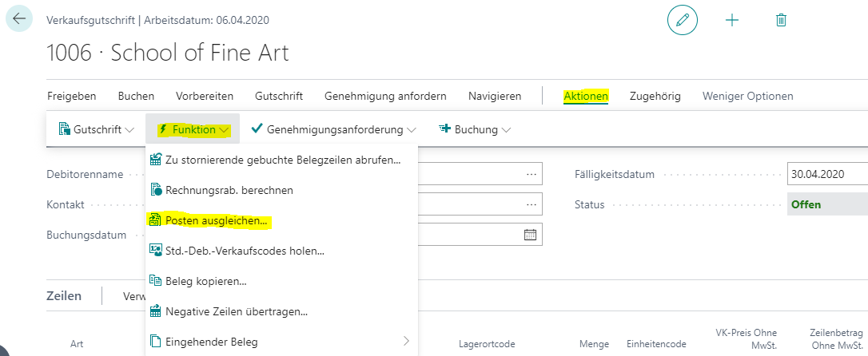This screenshot has width=868, height=356.
Task: Click the plus icon to create new
Action: pyautogui.click(x=731, y=20)
